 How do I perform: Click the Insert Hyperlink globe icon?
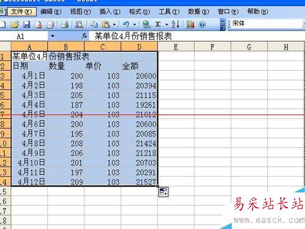tap(146, 24)
